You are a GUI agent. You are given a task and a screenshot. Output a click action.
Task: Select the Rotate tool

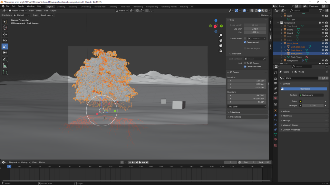(x=5, y=40)
